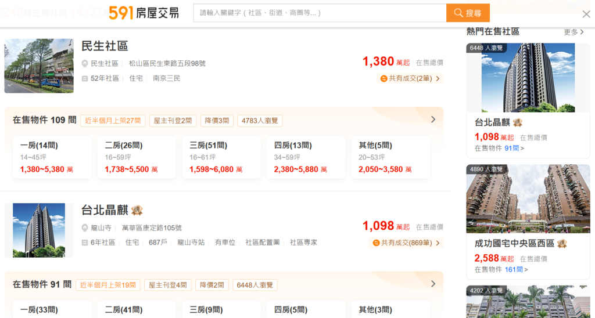Select the 6448人瀏覽 tag
Image resolution: width=595 pixels, height=318 pixels.
point(255,285)
